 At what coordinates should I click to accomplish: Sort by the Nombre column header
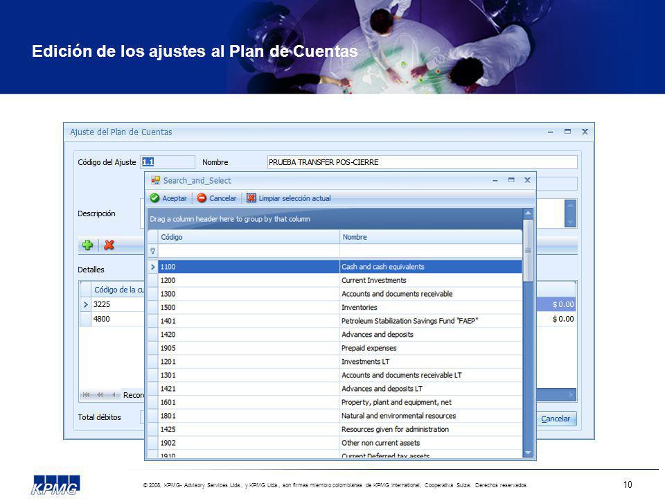(x=431, y=237)
